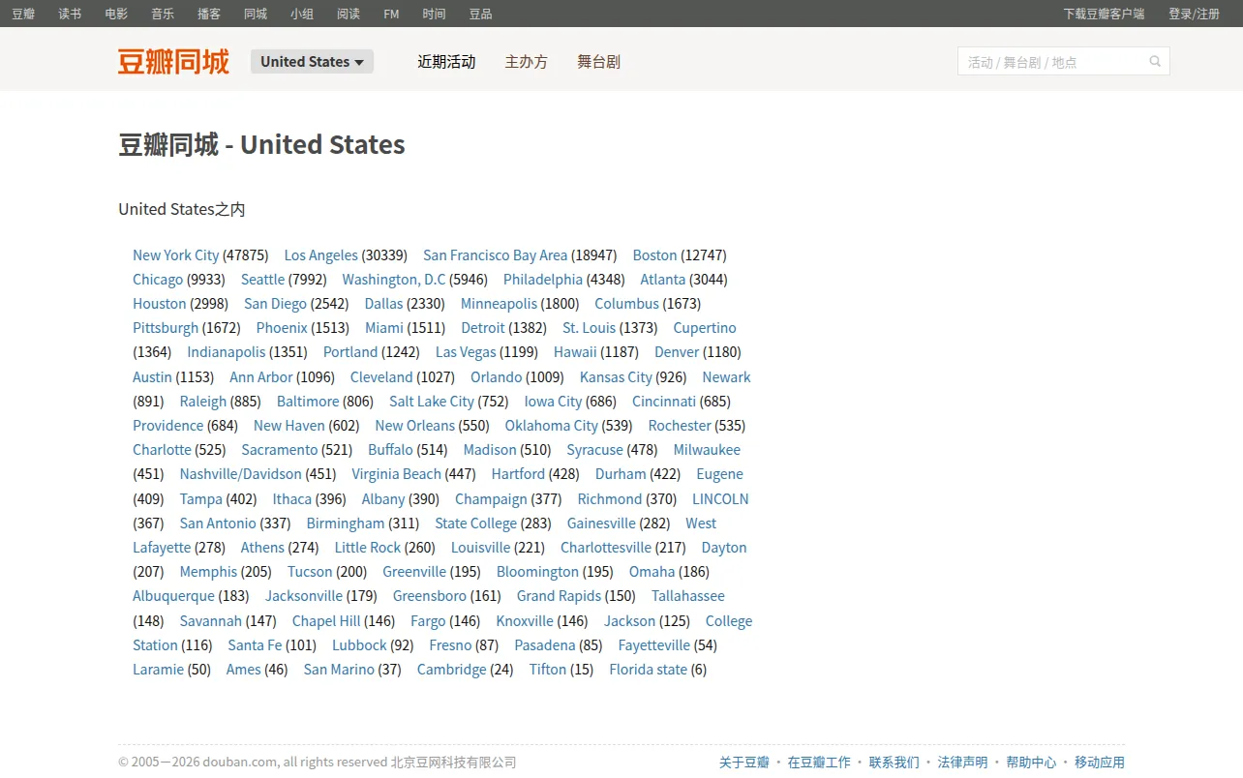Screen dimensions: 1243x778
Task: Click 下载豆瓣客户端 link
Action: 1104,14
